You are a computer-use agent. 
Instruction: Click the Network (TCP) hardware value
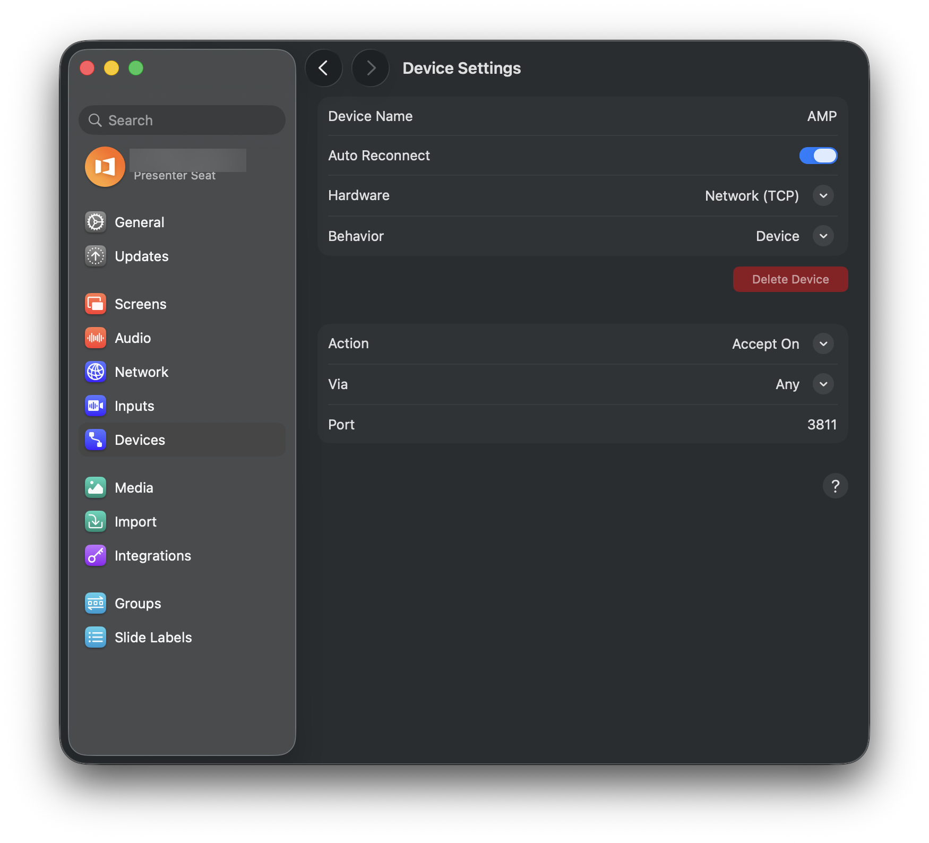(x=752, y=196)
